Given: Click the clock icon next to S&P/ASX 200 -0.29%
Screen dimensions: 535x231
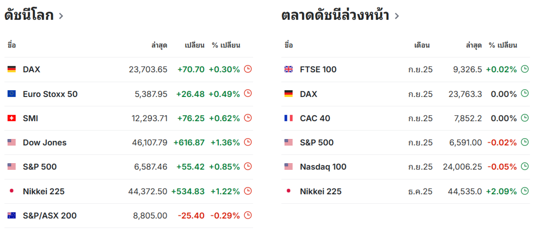Looking at the screenshot, I should pos(248,215).
